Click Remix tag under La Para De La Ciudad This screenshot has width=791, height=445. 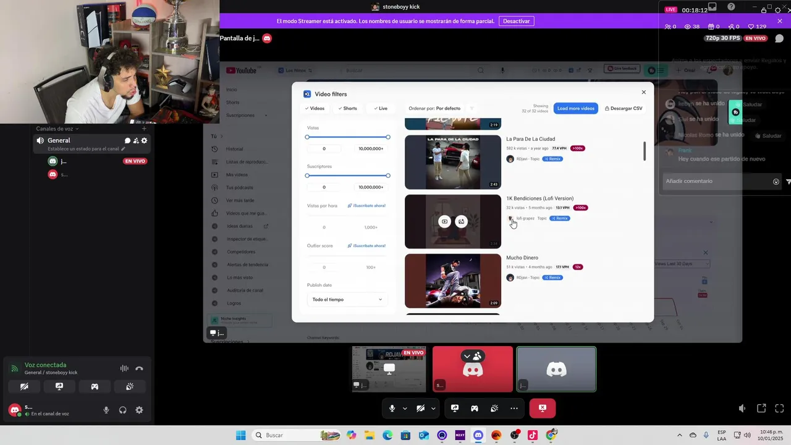tap(553, 159)
